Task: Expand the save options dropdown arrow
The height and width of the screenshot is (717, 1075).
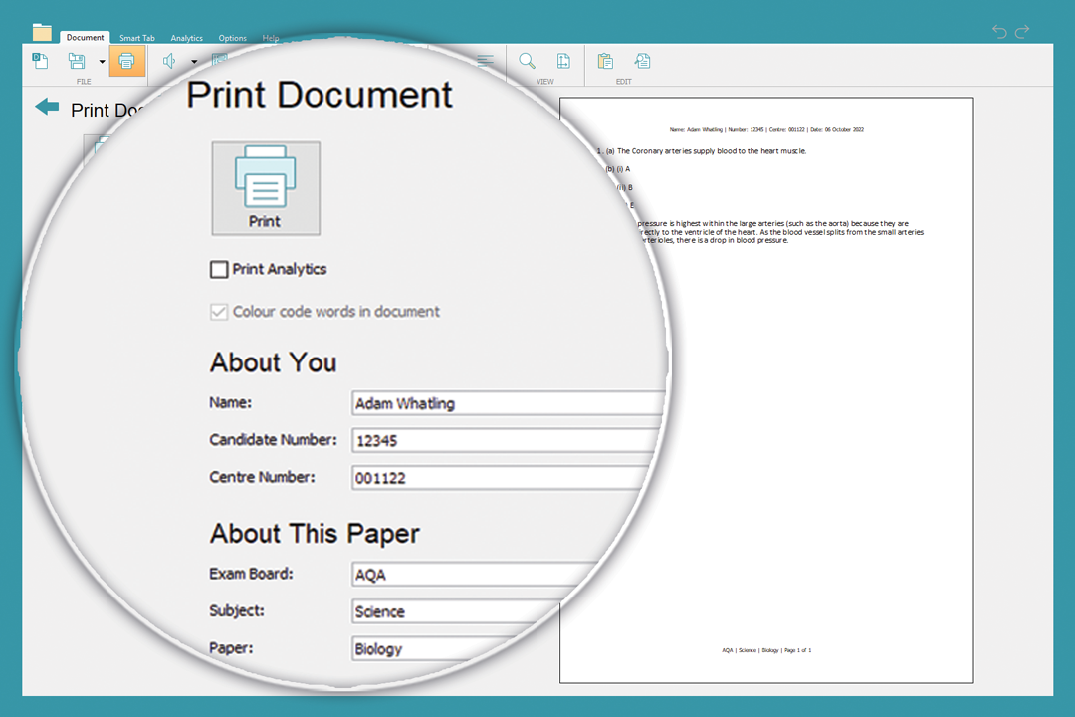Action: [102, 62]
